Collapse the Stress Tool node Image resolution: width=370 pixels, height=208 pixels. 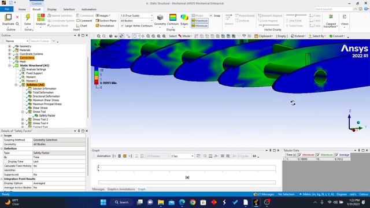[23, 112]
